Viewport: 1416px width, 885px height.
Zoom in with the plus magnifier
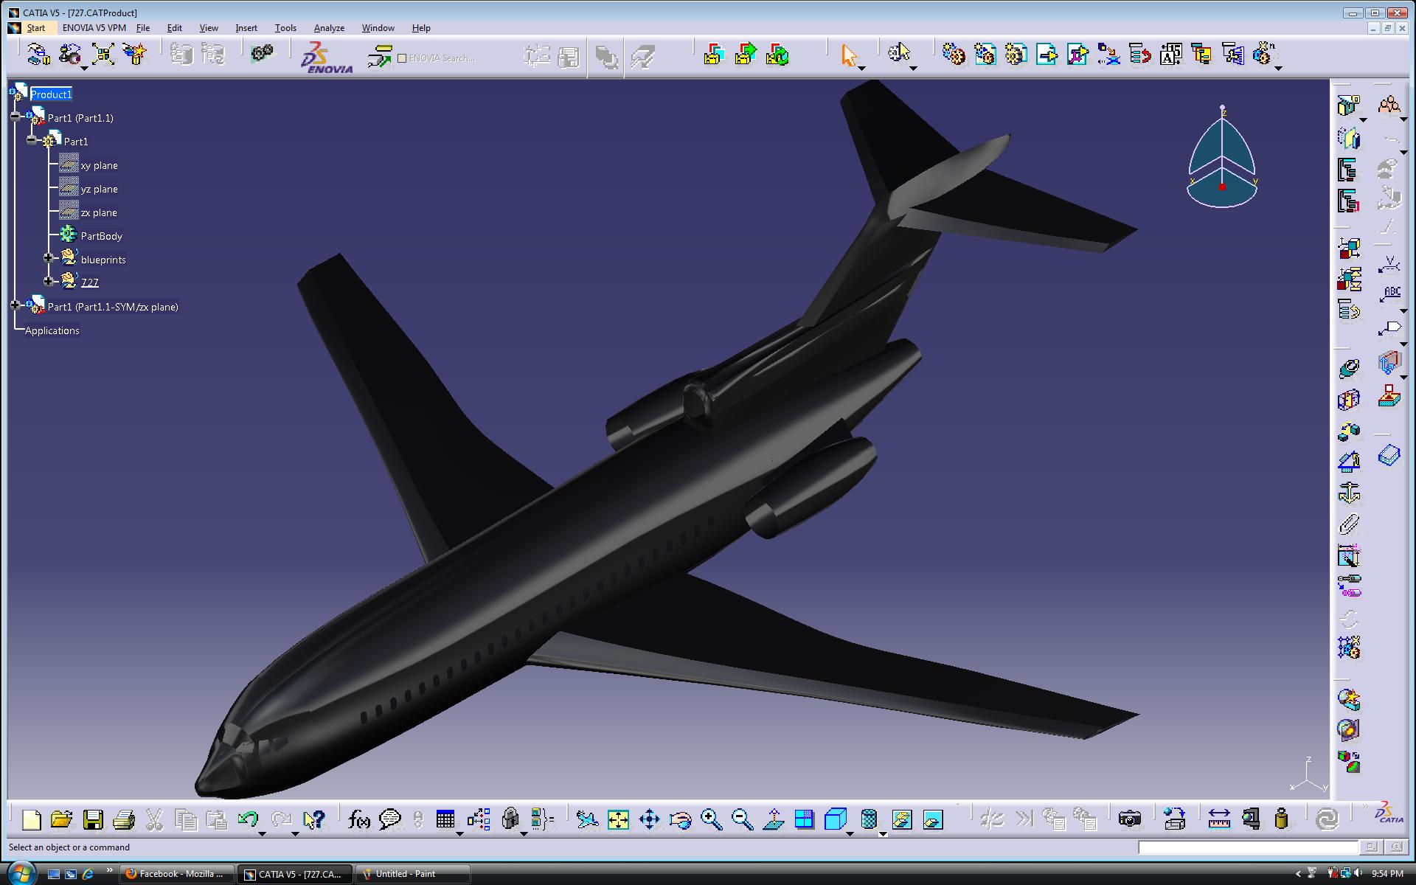tap(711, 819)
